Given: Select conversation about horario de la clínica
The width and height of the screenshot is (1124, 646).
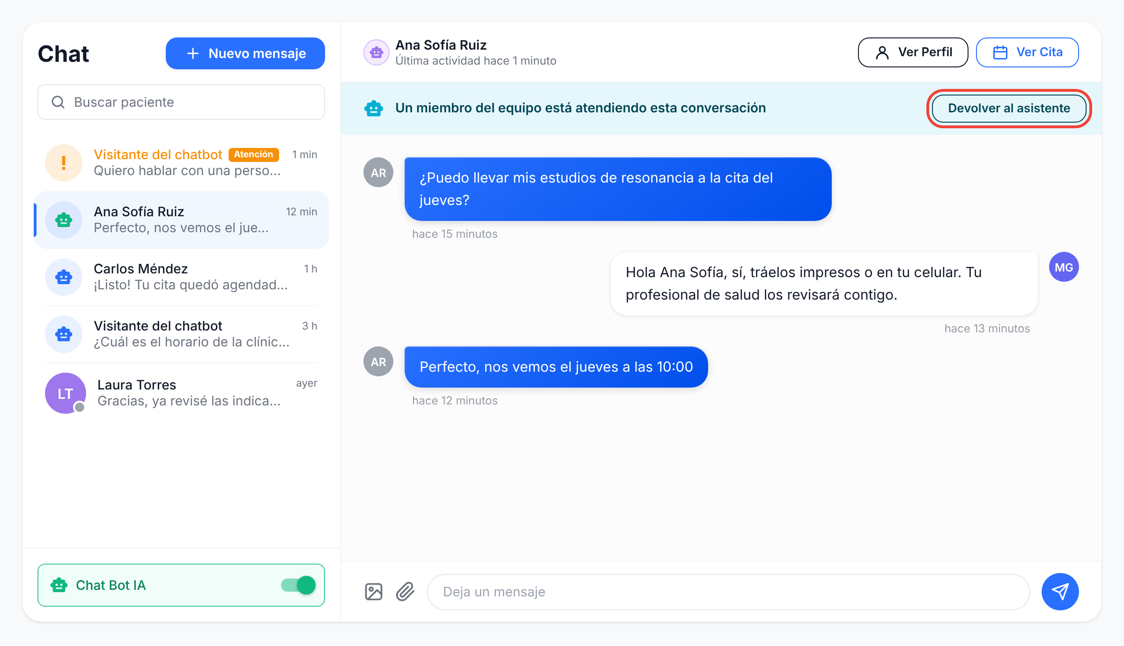Looking at the screenshot, I should click(x=181, y=334).
